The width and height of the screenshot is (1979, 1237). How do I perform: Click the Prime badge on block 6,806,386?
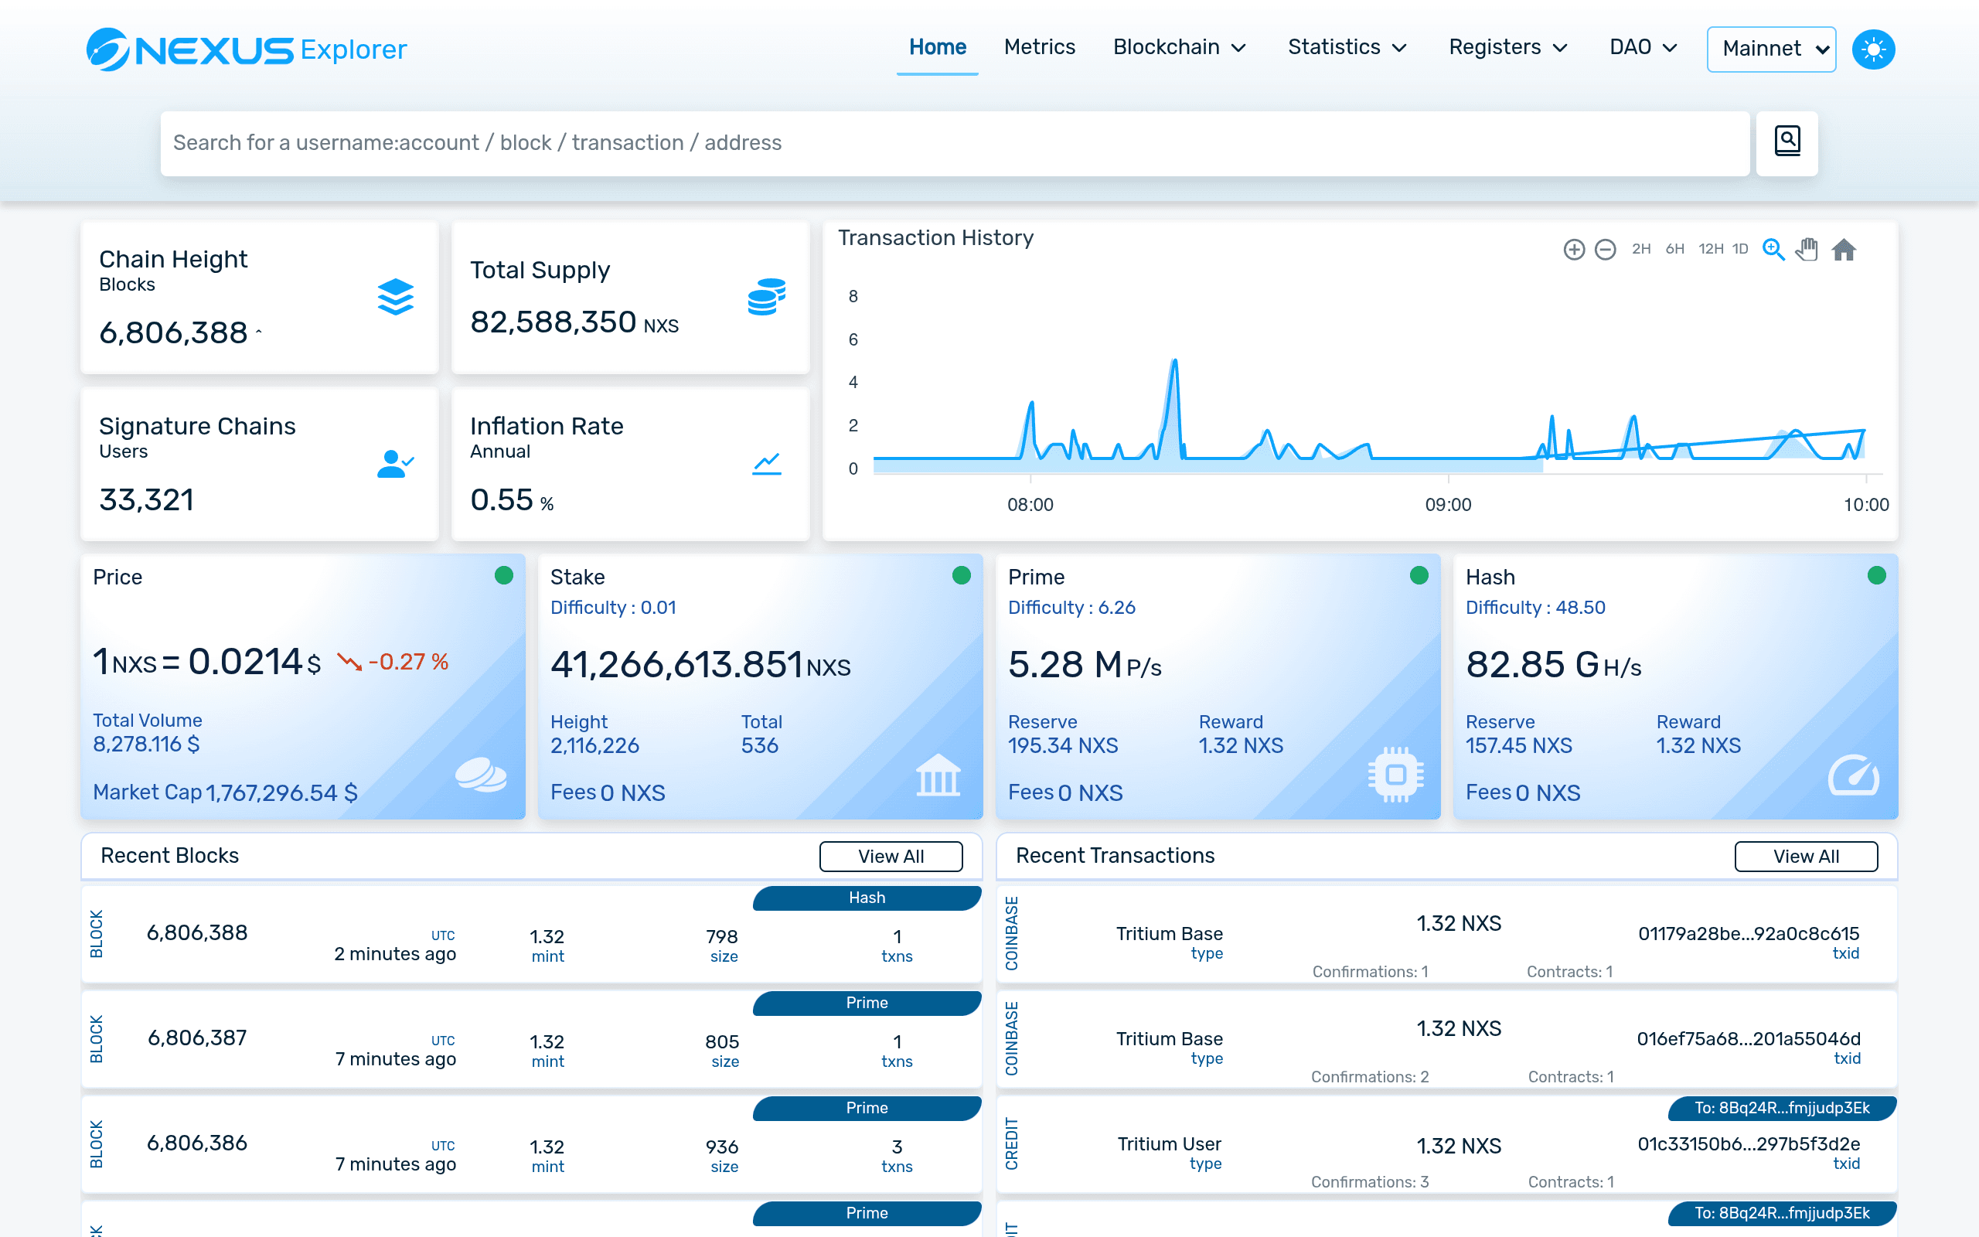[x=867, y=1108]
